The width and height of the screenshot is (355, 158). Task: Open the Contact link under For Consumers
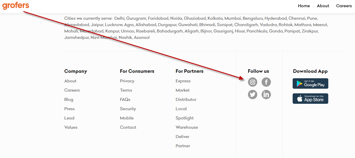(x=128, y=127)
